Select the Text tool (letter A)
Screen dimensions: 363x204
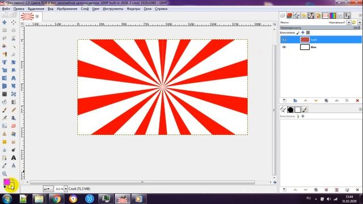pyautogui.click(x=14, y=158)
